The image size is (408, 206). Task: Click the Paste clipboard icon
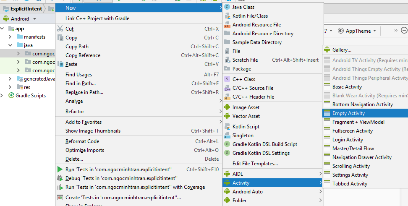click(60, 64)
